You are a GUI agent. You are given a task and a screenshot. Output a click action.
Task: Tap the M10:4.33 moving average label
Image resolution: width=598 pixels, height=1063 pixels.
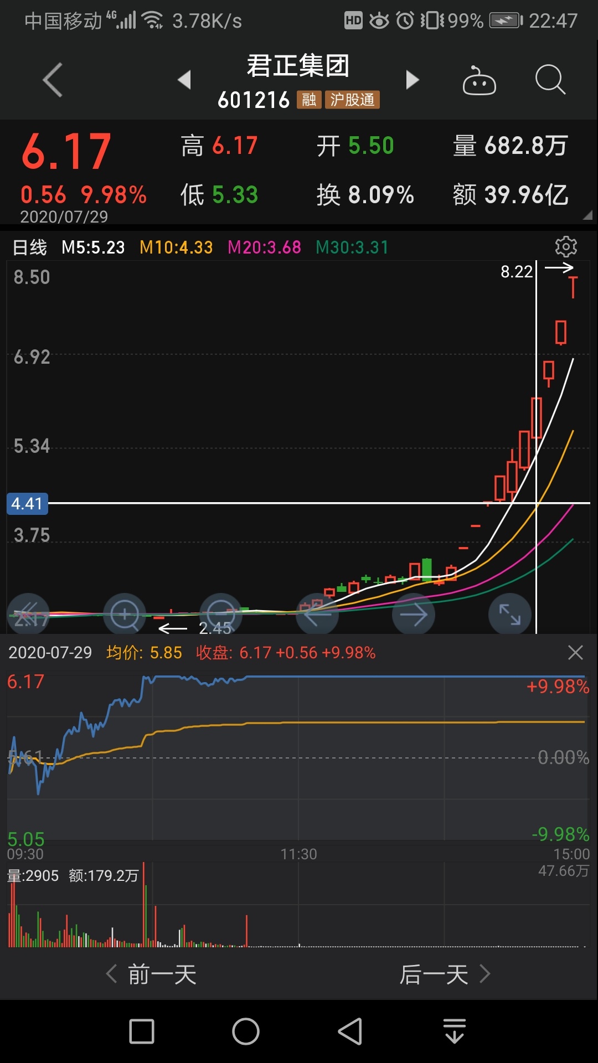(x=176, y=247)
